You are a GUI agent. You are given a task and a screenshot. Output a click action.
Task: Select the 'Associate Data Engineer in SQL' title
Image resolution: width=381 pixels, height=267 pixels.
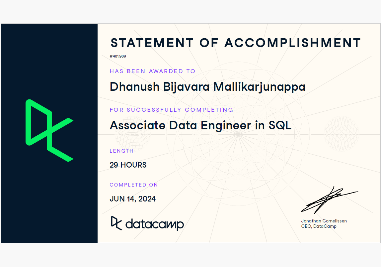click(x=200, y=125)
